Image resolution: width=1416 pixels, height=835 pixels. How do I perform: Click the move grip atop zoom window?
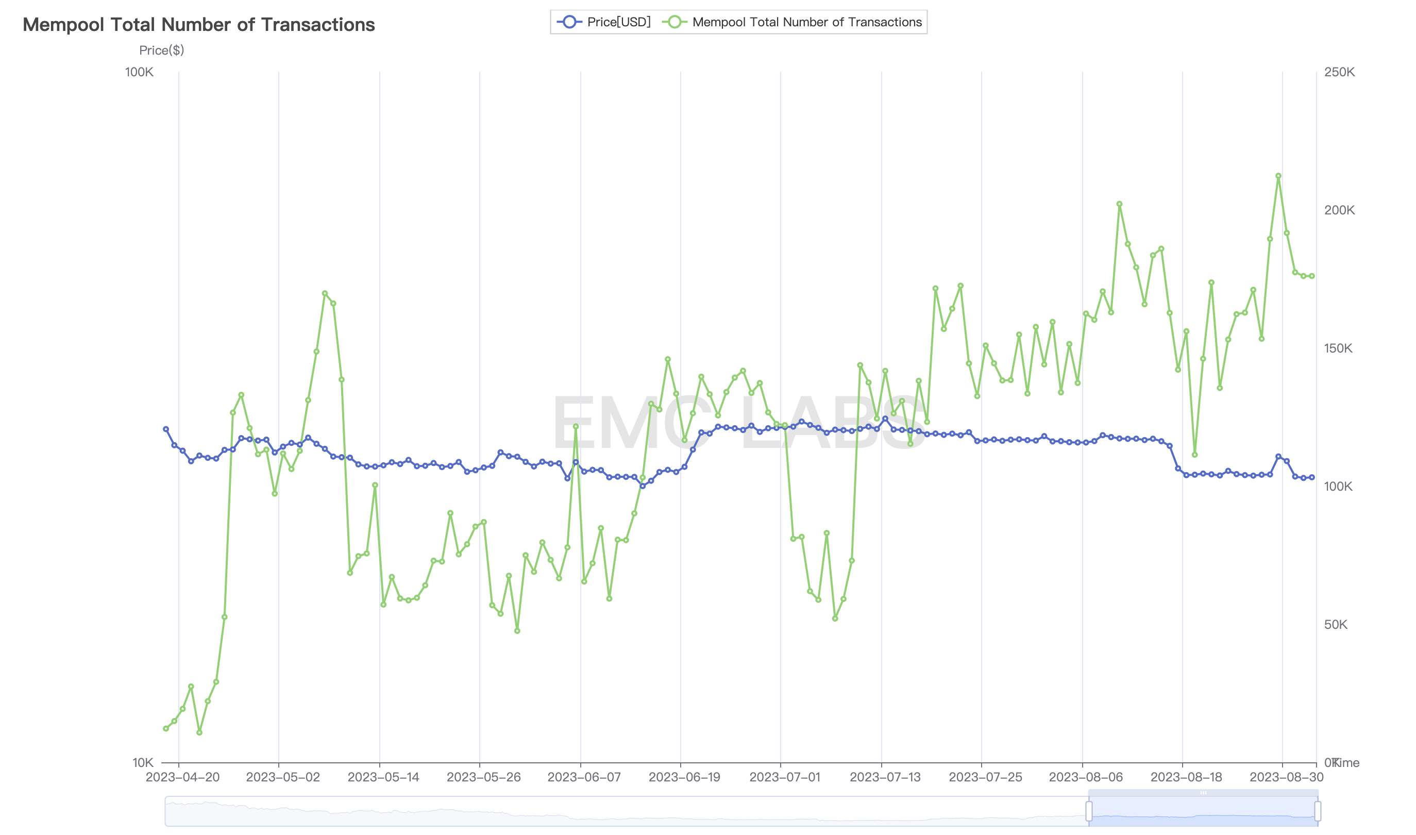coord(1203,793)
